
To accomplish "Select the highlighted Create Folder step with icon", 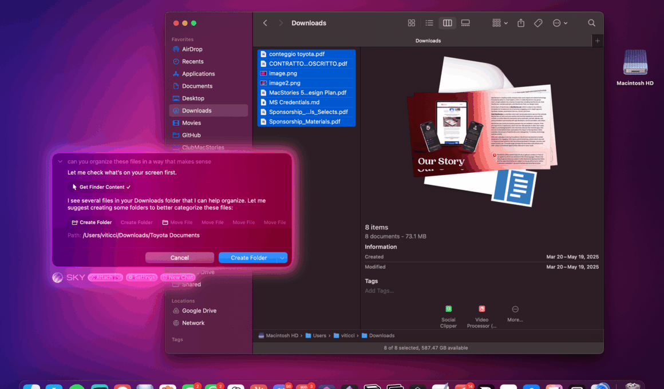I will [x=92, y=222].
